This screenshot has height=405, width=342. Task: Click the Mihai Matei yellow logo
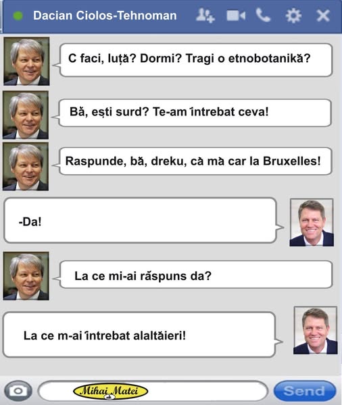coord(110,391)
